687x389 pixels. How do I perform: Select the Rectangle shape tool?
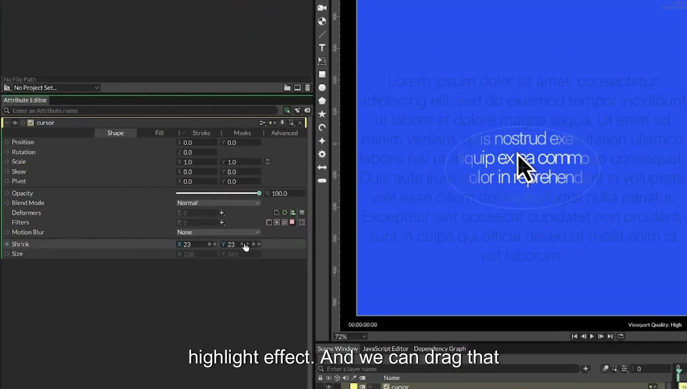click(322, 74)
